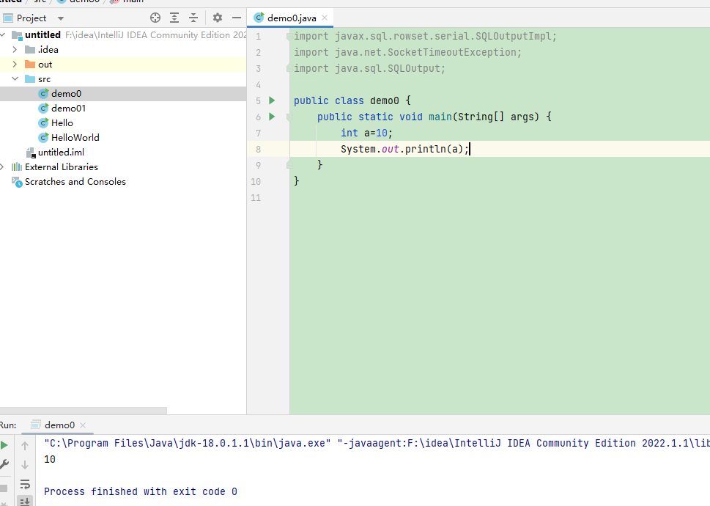This screenshot has height=506, width=710.
Task: Select Hello class in project tree
Action: coord(62,122)
